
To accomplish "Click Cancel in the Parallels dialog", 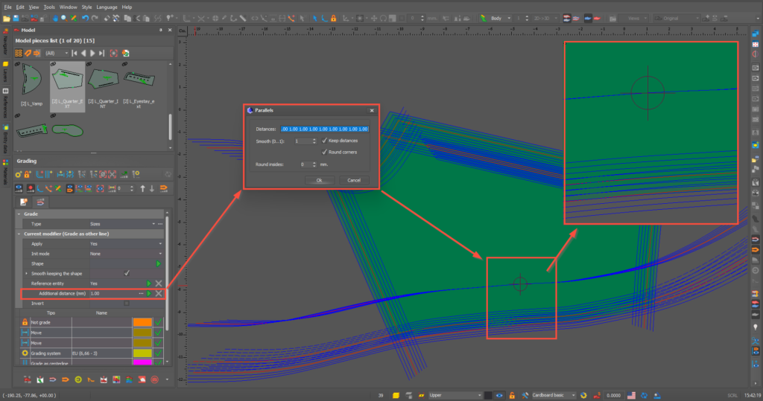I will coord(354,180).
